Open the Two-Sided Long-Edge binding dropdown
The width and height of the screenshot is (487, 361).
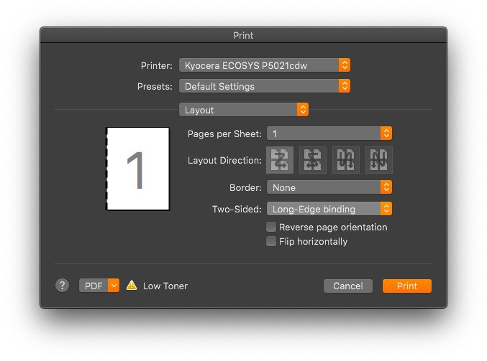pos(329,209)
